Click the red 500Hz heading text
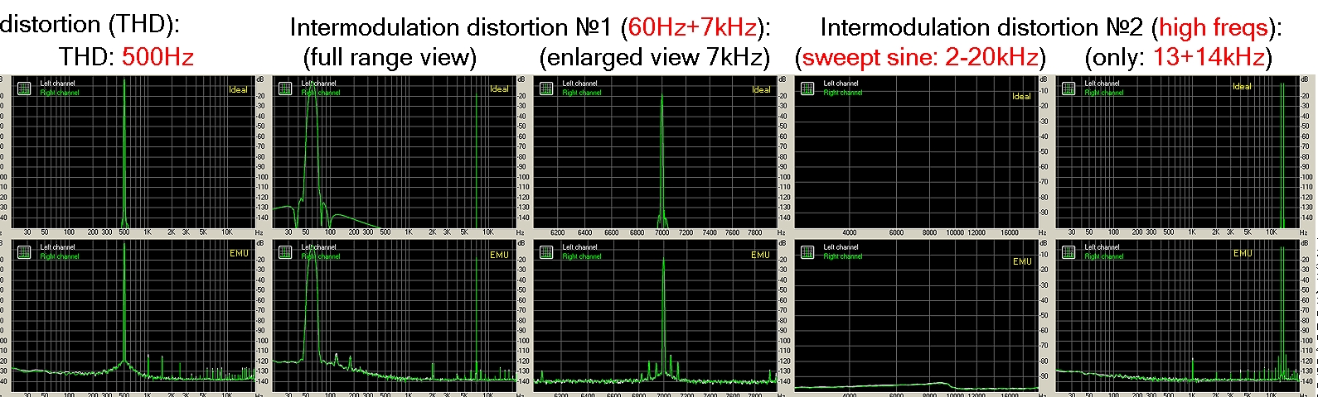The width and height of the screenshot is (1318, 397). pos(157,57)
